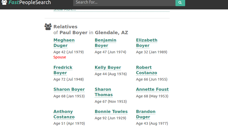The height and width of the screenshot is (128, 228).
Task: Open Sharon Boyer's profile link
Action: [x=69, y=89]
